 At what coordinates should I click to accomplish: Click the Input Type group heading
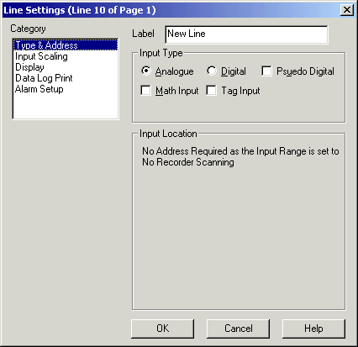click(161, 53)
